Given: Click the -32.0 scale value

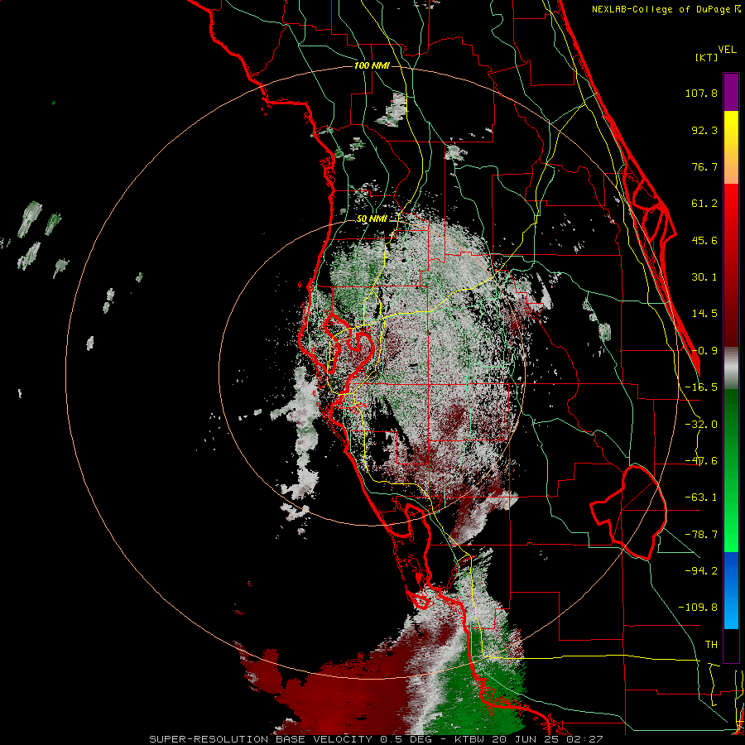Looking at the screenshot, I should click(701, 425).
